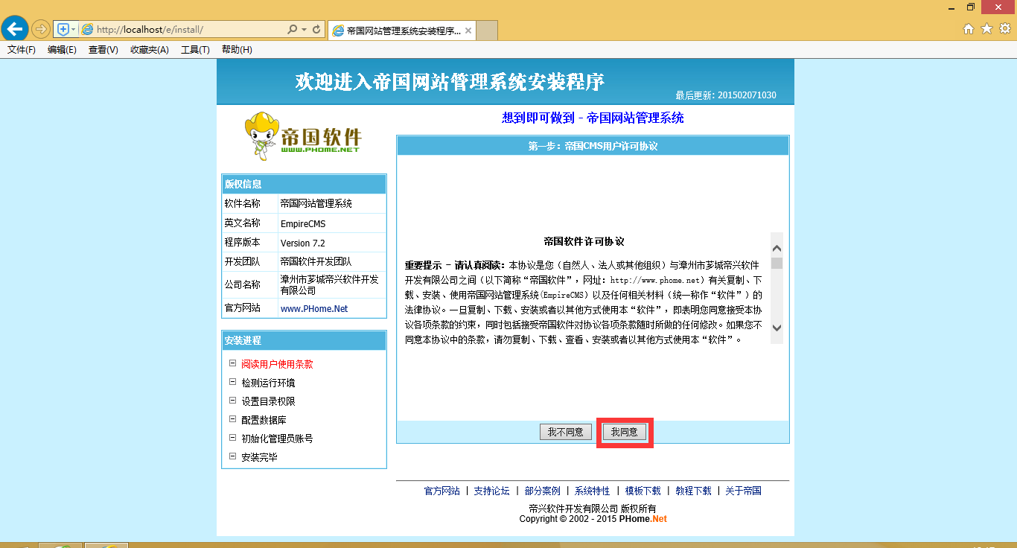Click the license agreement scrollbar thumb
Screen dimensions: 1017x548
[777, 263]
